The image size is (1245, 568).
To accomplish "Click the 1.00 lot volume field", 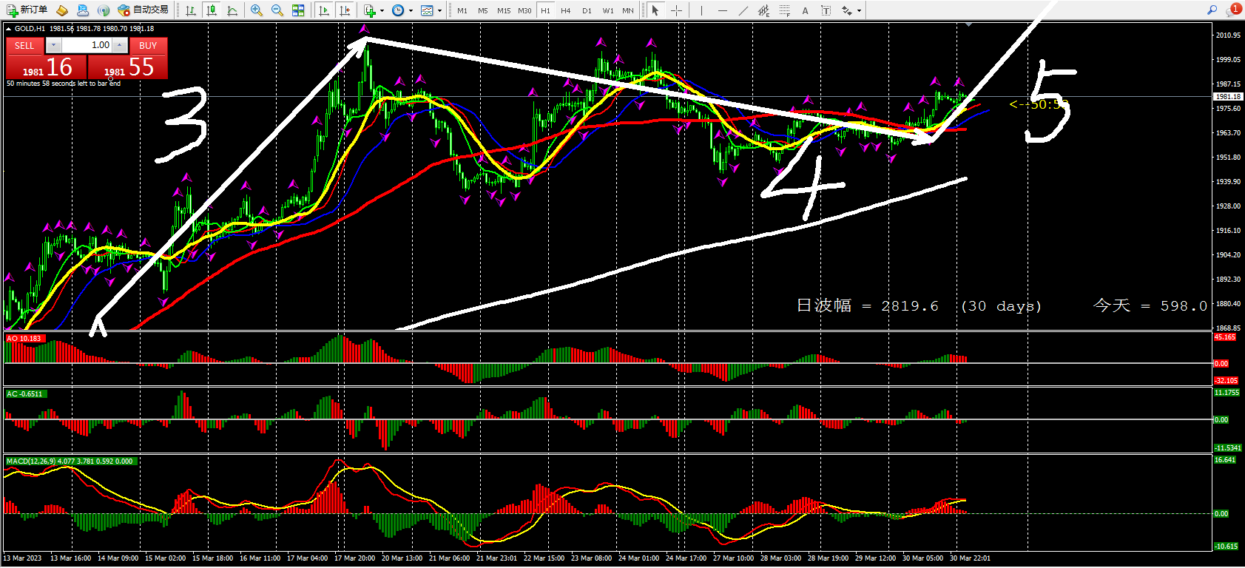I will [x=87, y=45].
